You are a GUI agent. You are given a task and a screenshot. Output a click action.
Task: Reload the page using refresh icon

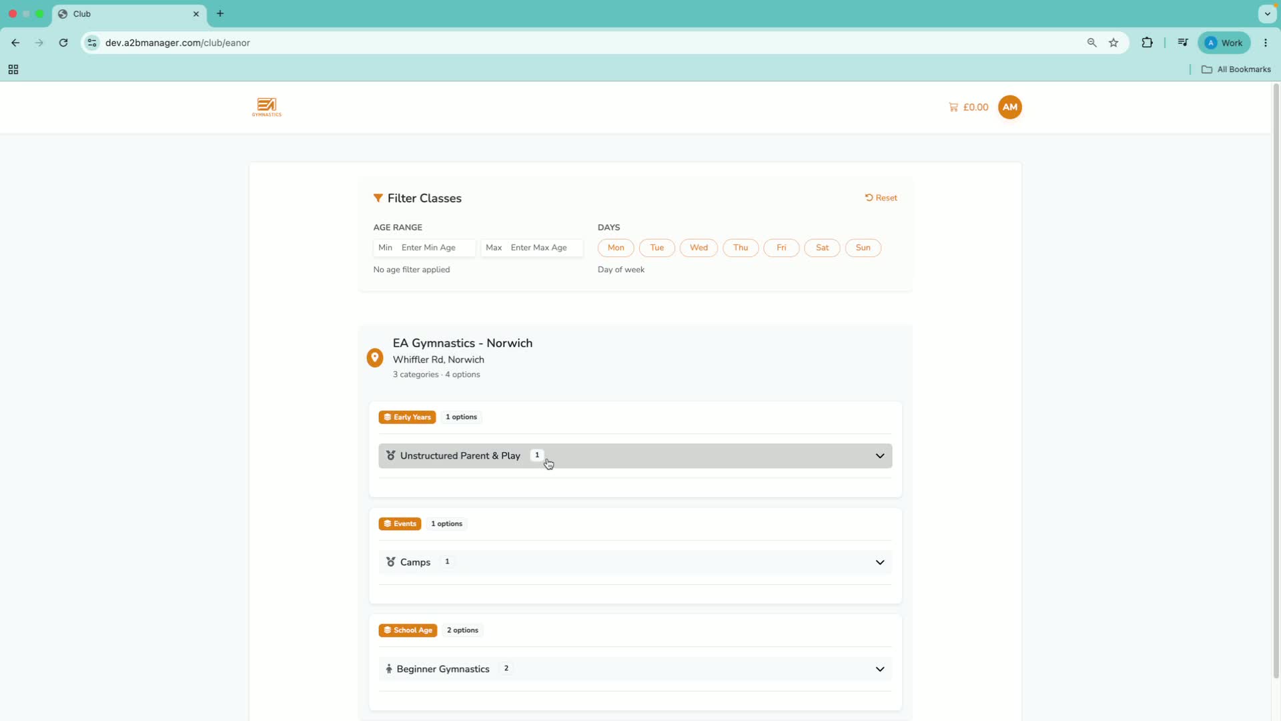coord(63,43)
